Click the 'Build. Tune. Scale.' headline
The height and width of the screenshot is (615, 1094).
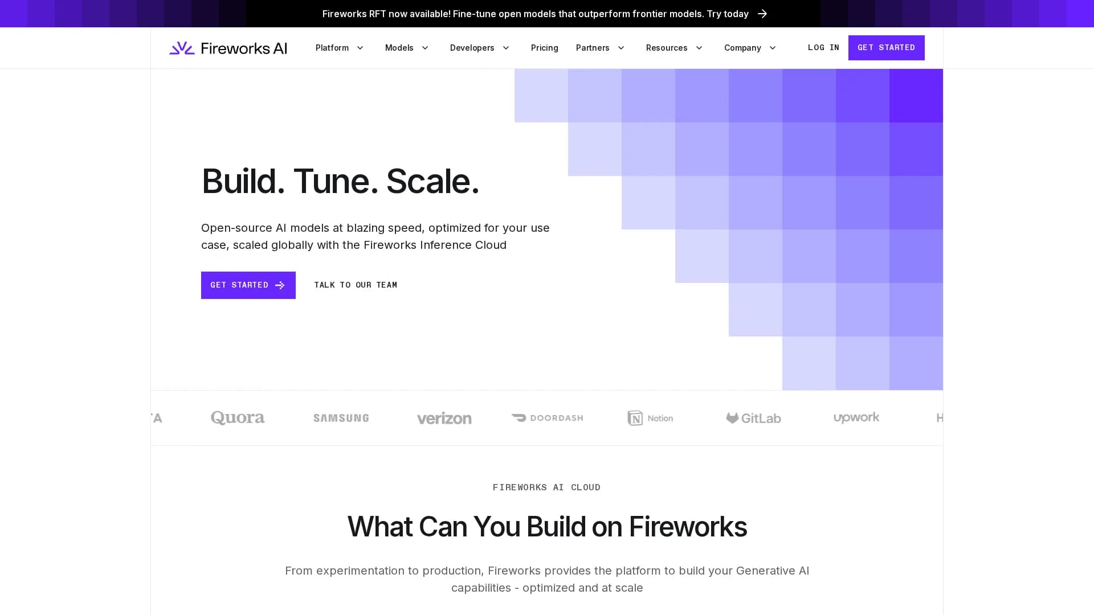click(340, 181)
